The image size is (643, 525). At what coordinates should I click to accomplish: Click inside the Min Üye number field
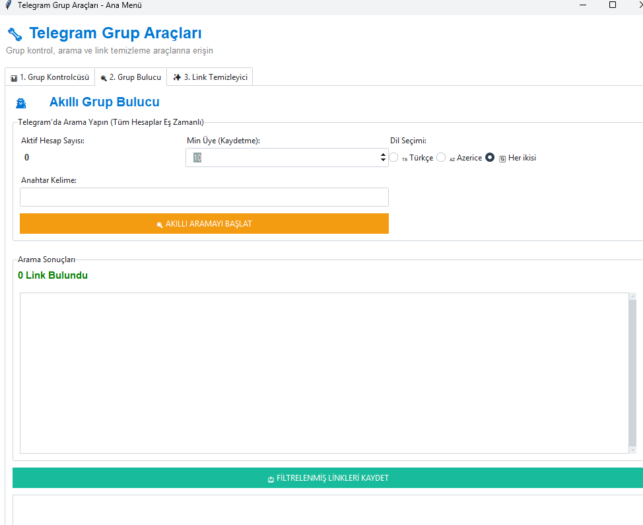coord(284,158)
